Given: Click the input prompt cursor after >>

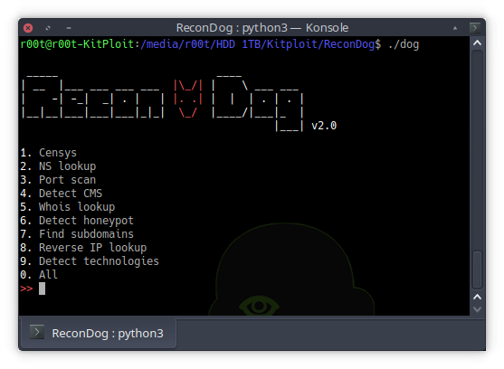Looking at the screenshot, I should click(42, 289).
